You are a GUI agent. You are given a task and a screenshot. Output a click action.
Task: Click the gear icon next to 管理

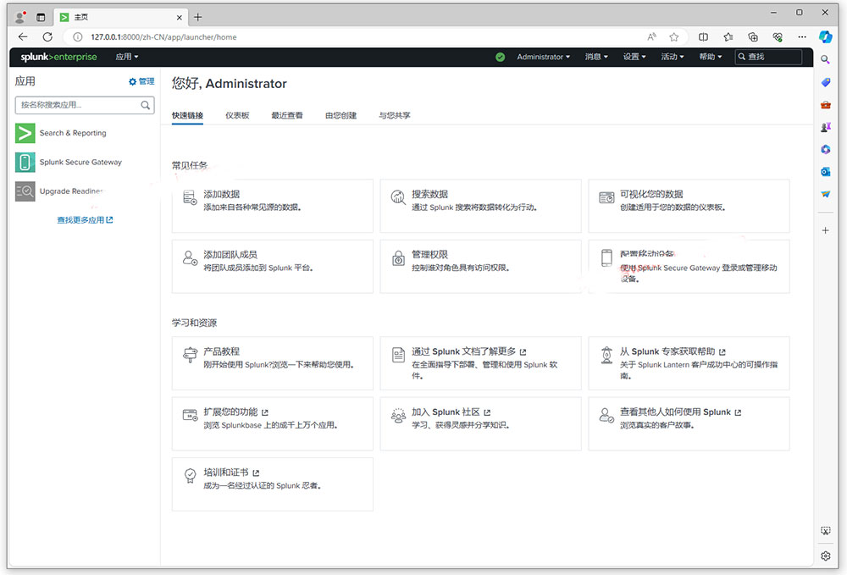pos(132,81)
